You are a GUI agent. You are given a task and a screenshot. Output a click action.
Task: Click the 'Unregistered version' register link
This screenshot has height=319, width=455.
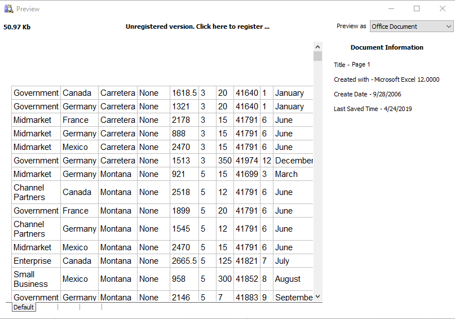pyautogui.click(x=197, y=26)
